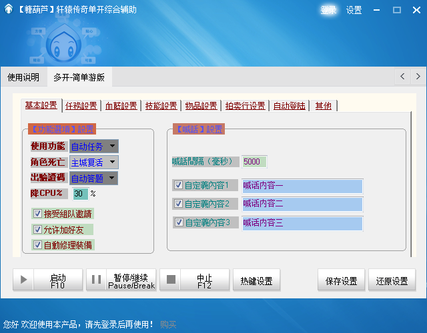The width and height of the screenshot is (427, 333).
Task: Expand the 角色死亡 dropdown showing 主城复活
Action: point(93,162)
